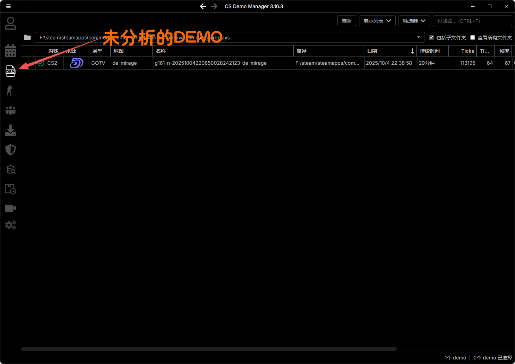Viewport: 515px width, 364px height.
Task: Enable the 查看所有文件夹 checkbox
Action: 472,37
